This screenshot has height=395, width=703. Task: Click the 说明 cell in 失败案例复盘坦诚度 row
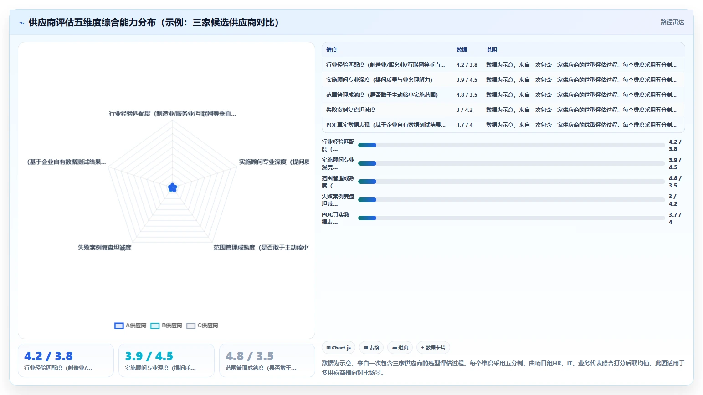point(581,110)
